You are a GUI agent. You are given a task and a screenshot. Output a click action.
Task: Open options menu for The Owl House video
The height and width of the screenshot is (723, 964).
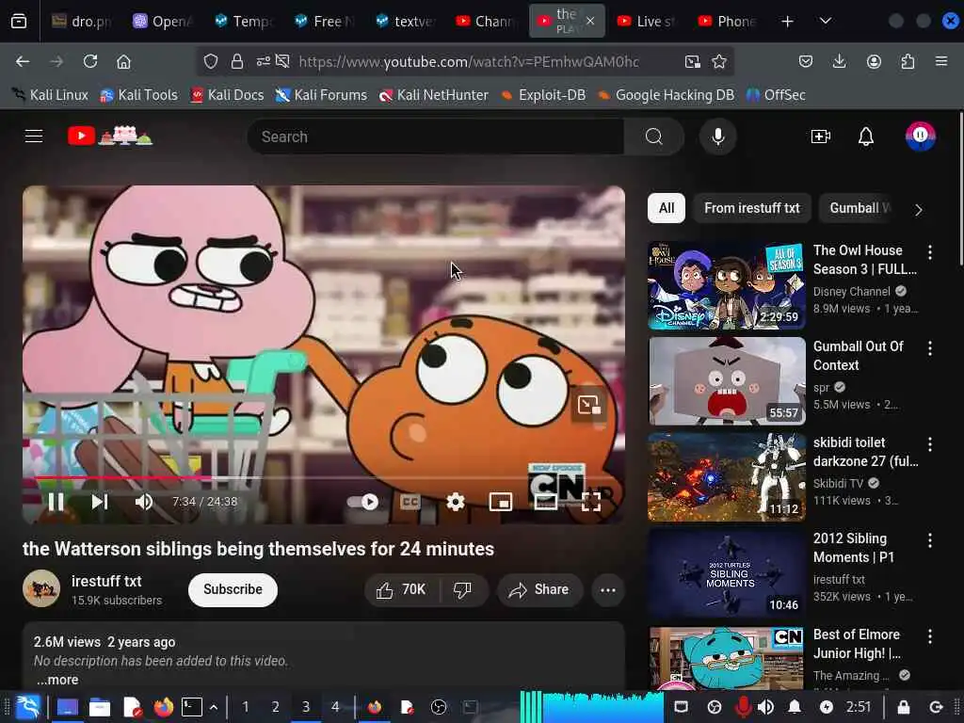tap(929, 251)
